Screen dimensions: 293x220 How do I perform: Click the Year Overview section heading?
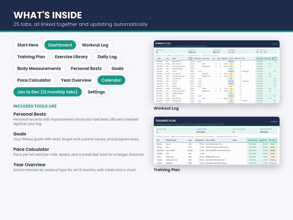coord(30,165)
